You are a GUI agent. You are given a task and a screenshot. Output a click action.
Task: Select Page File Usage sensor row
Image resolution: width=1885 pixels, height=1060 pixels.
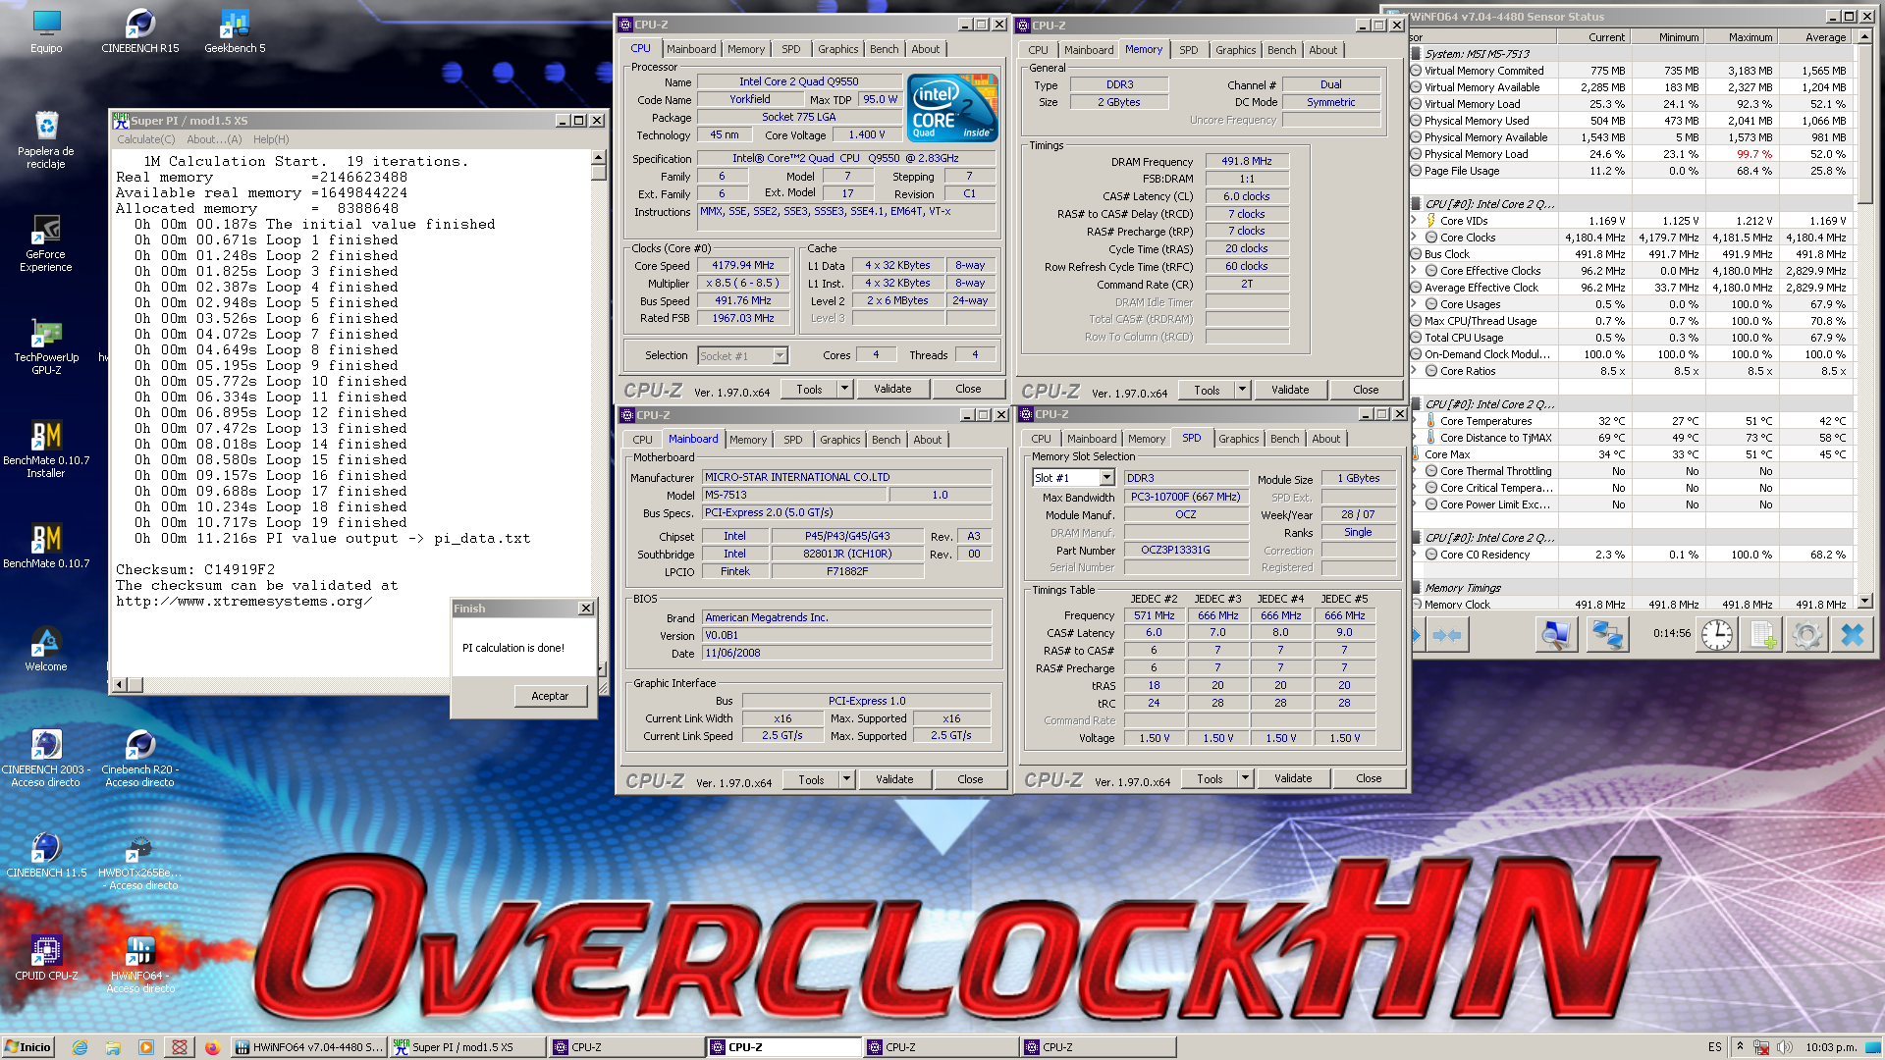[1630, 171]
